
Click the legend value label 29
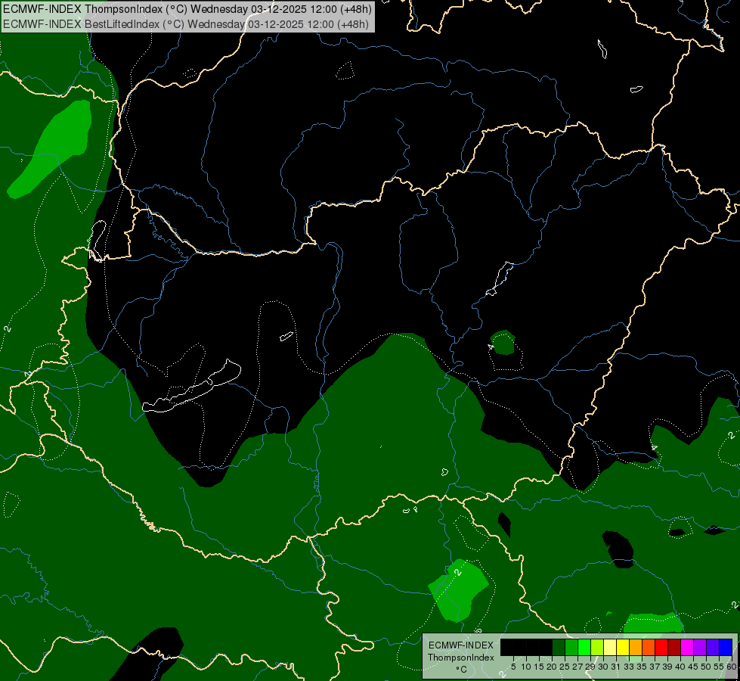(590, 667)
